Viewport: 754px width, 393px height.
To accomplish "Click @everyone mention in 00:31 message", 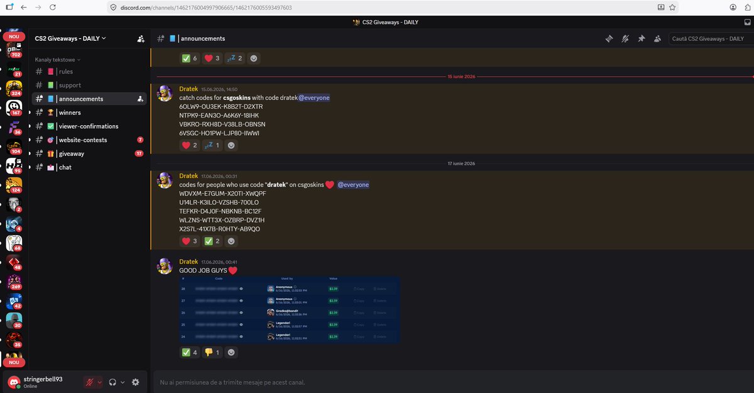I will [x=353, y=185].
